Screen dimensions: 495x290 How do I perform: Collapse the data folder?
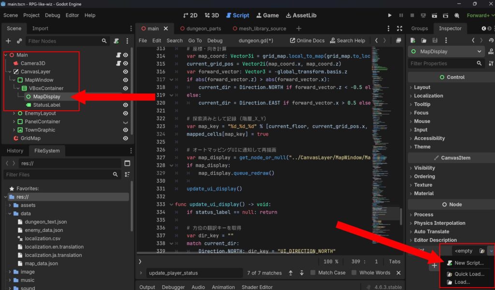click(x=10, y=213)
